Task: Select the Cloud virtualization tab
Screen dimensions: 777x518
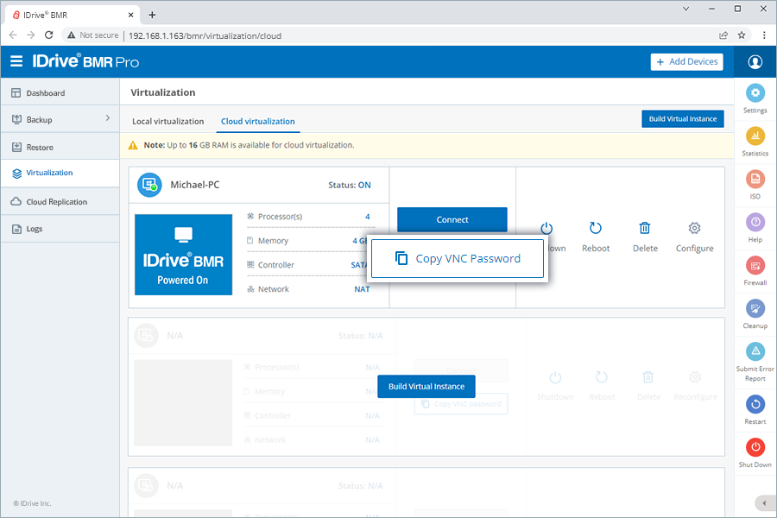Action: click(257, 122)
